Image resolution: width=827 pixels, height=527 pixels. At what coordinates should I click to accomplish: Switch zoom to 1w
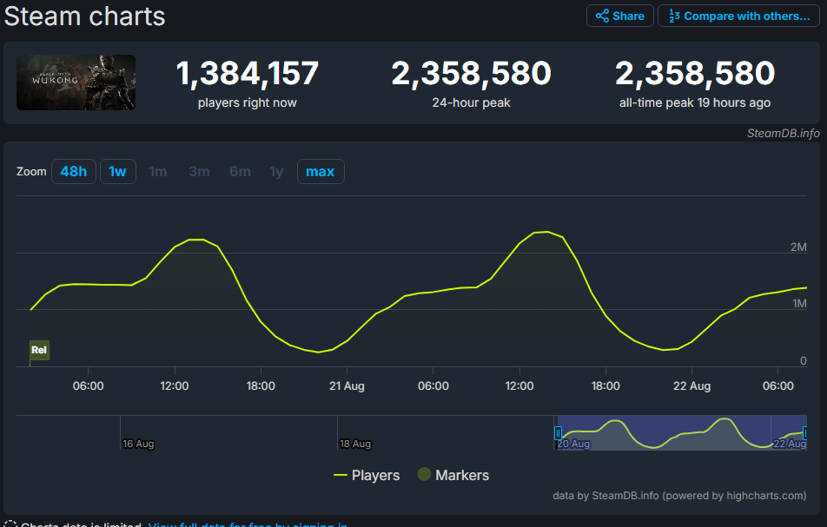pos(117,171)
